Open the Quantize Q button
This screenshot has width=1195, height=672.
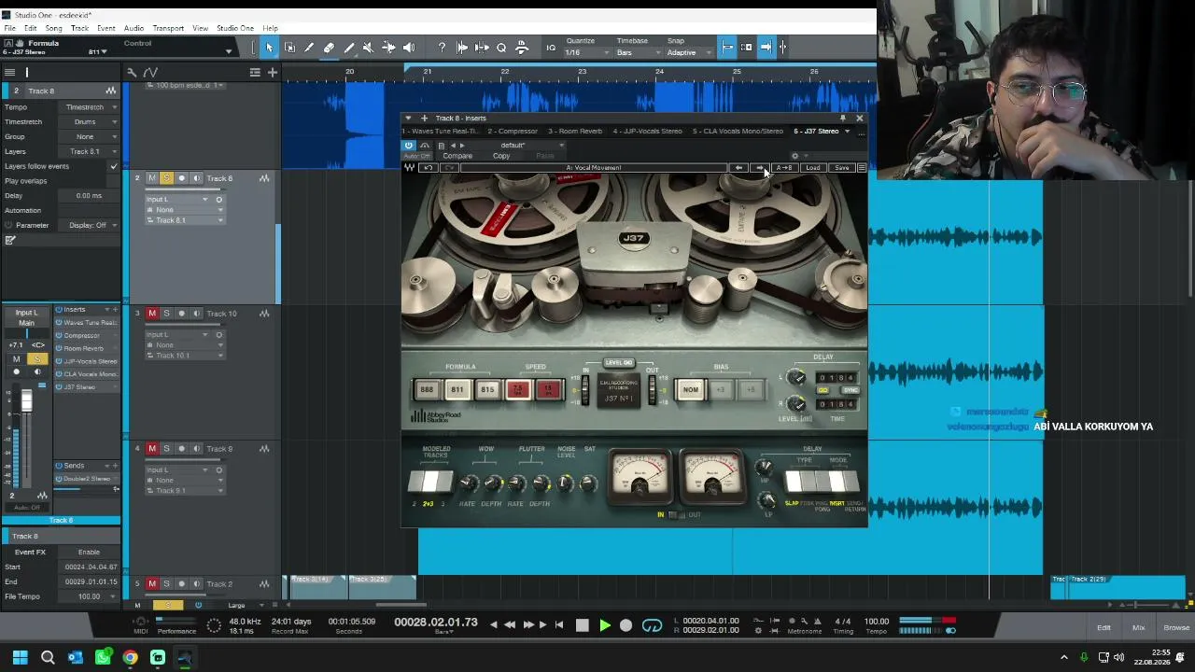point(501,48)
